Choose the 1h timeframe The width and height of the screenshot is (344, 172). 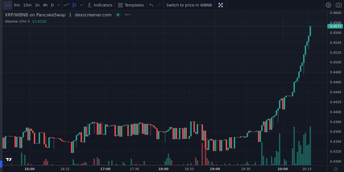(x=37, y=5)
